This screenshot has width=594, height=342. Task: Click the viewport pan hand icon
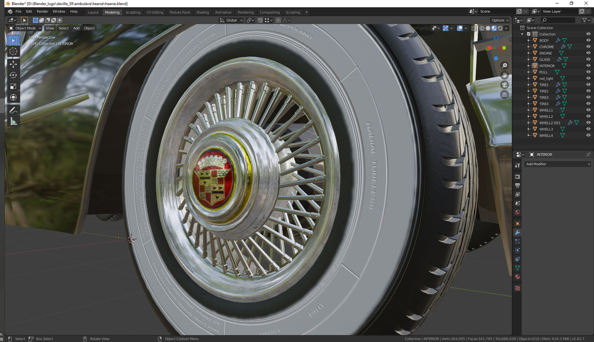tap(504, 75)
